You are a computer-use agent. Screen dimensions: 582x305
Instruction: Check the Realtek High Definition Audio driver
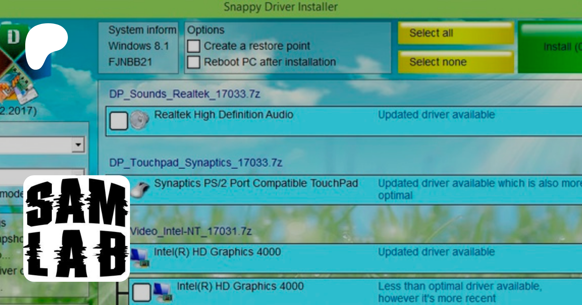point(118,121)
